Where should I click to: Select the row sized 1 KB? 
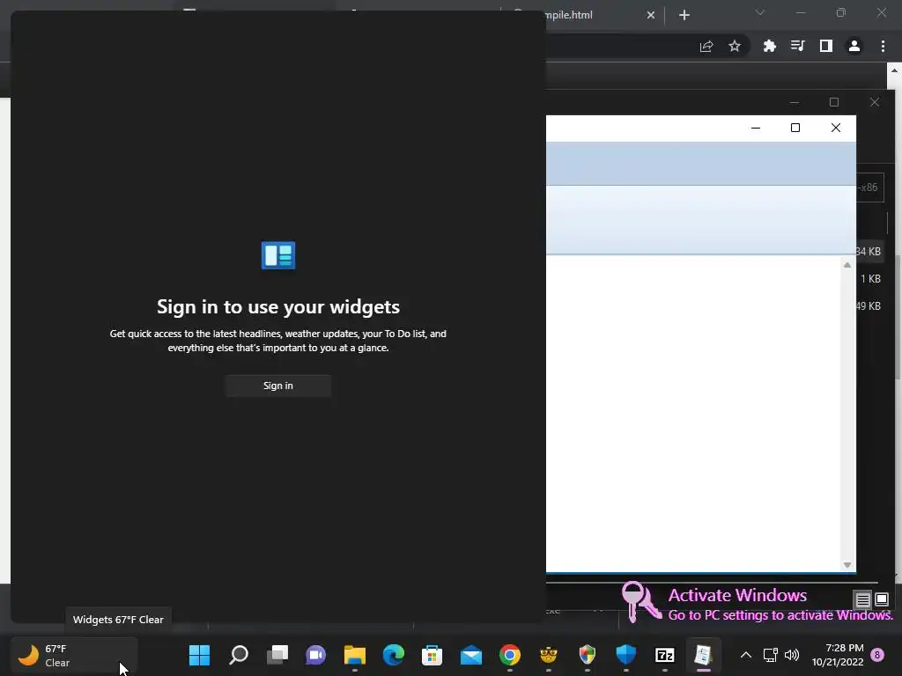click(870, 279)
